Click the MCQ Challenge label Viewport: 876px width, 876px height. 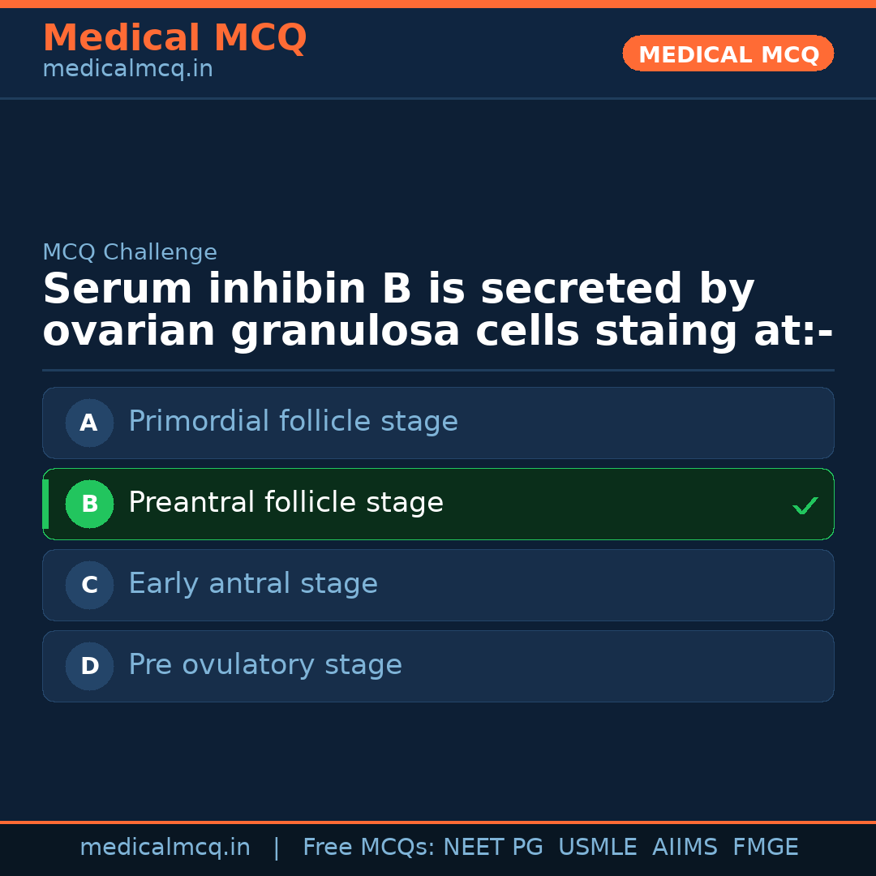click(x=130, y=252)
